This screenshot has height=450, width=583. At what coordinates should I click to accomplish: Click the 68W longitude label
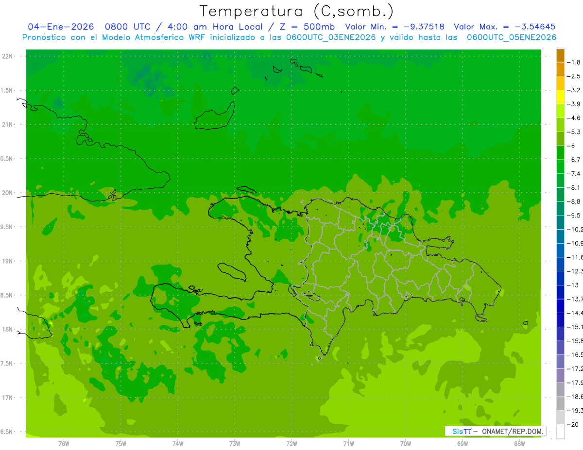pos(519,444)
